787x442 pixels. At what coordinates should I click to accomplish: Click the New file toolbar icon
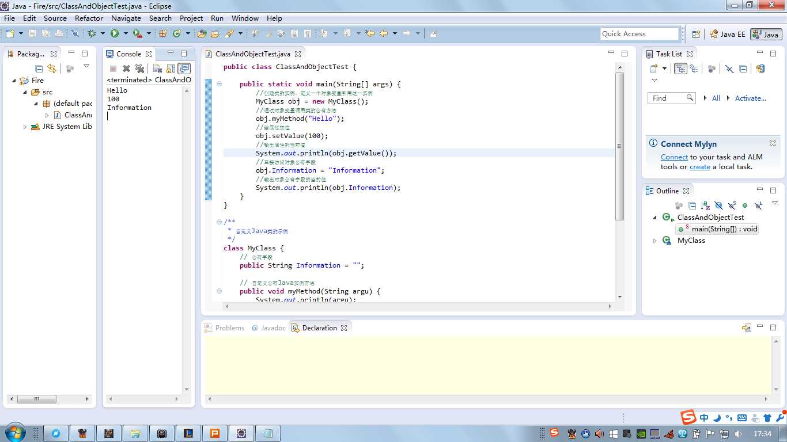(x=10, y=34)
